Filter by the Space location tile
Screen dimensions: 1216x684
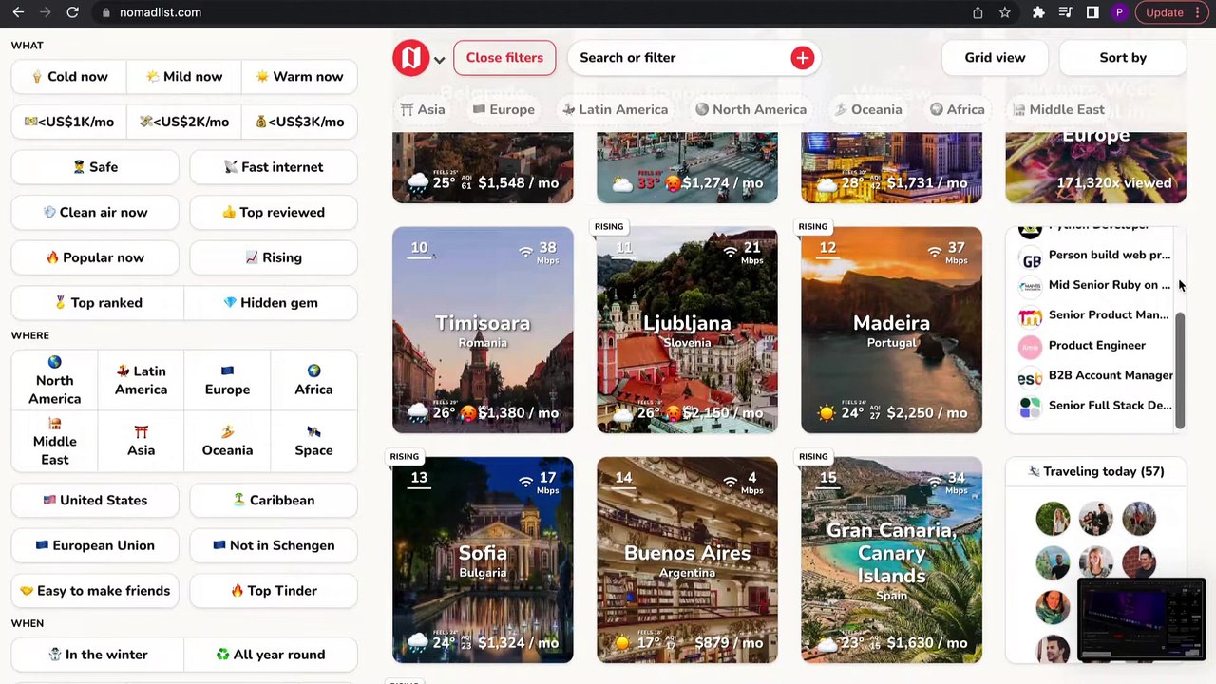[313, 441]
